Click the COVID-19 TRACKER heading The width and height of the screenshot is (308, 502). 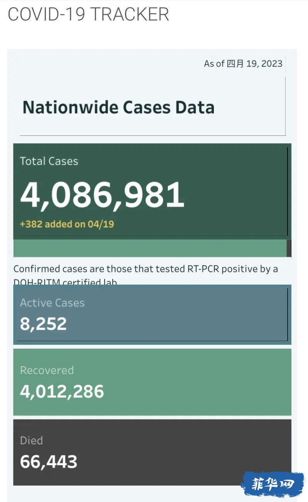[x=88, y=14]
